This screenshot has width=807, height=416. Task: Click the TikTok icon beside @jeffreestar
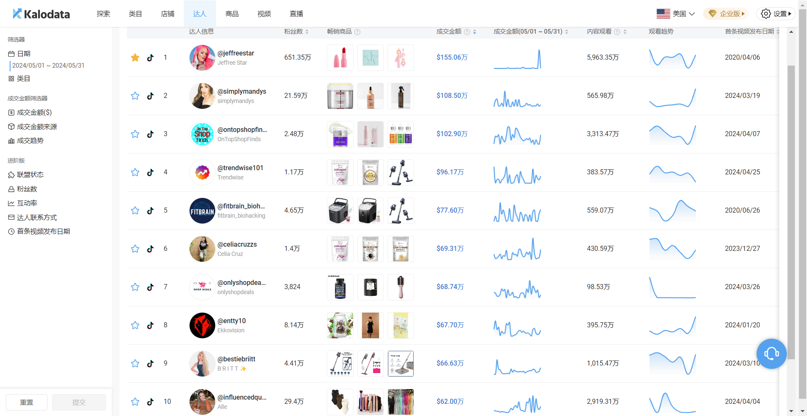[150, 58]
